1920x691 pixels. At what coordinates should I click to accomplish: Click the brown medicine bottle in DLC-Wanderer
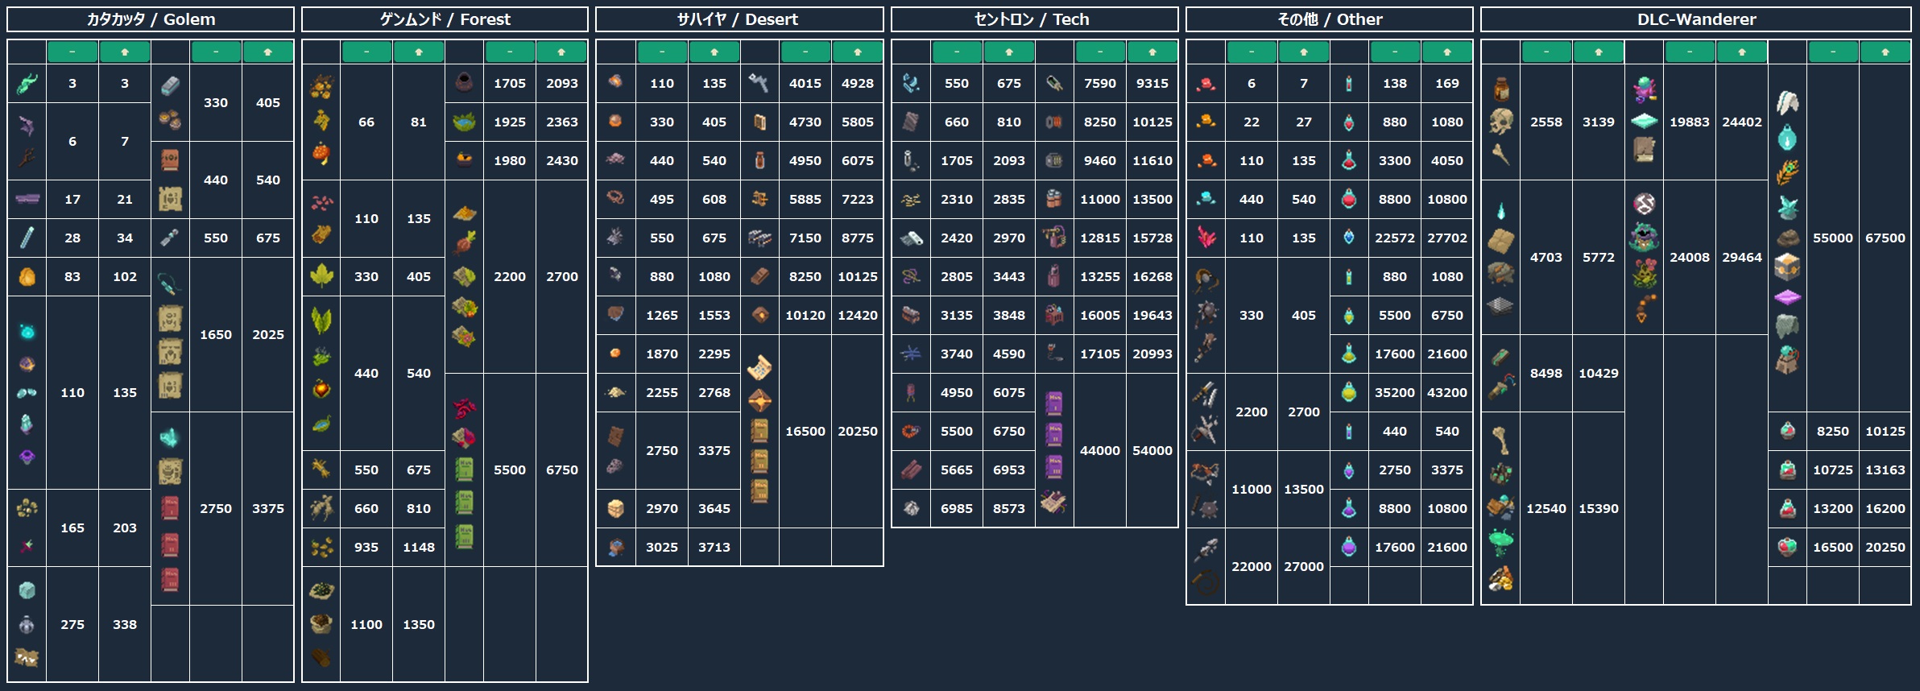point(1500,89)
